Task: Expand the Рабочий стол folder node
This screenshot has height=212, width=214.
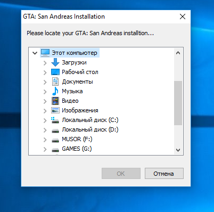Action: click(x=45, y=72)
